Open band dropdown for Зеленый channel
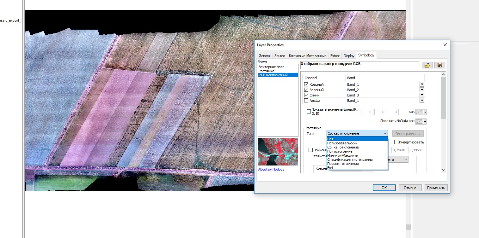The width and height of the screenshot is (479, 238). click(422, 90)
